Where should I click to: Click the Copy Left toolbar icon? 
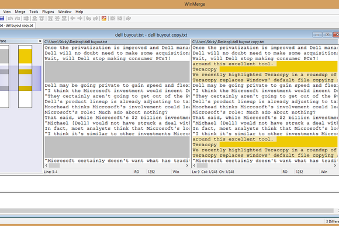click(x=79, y=19)
